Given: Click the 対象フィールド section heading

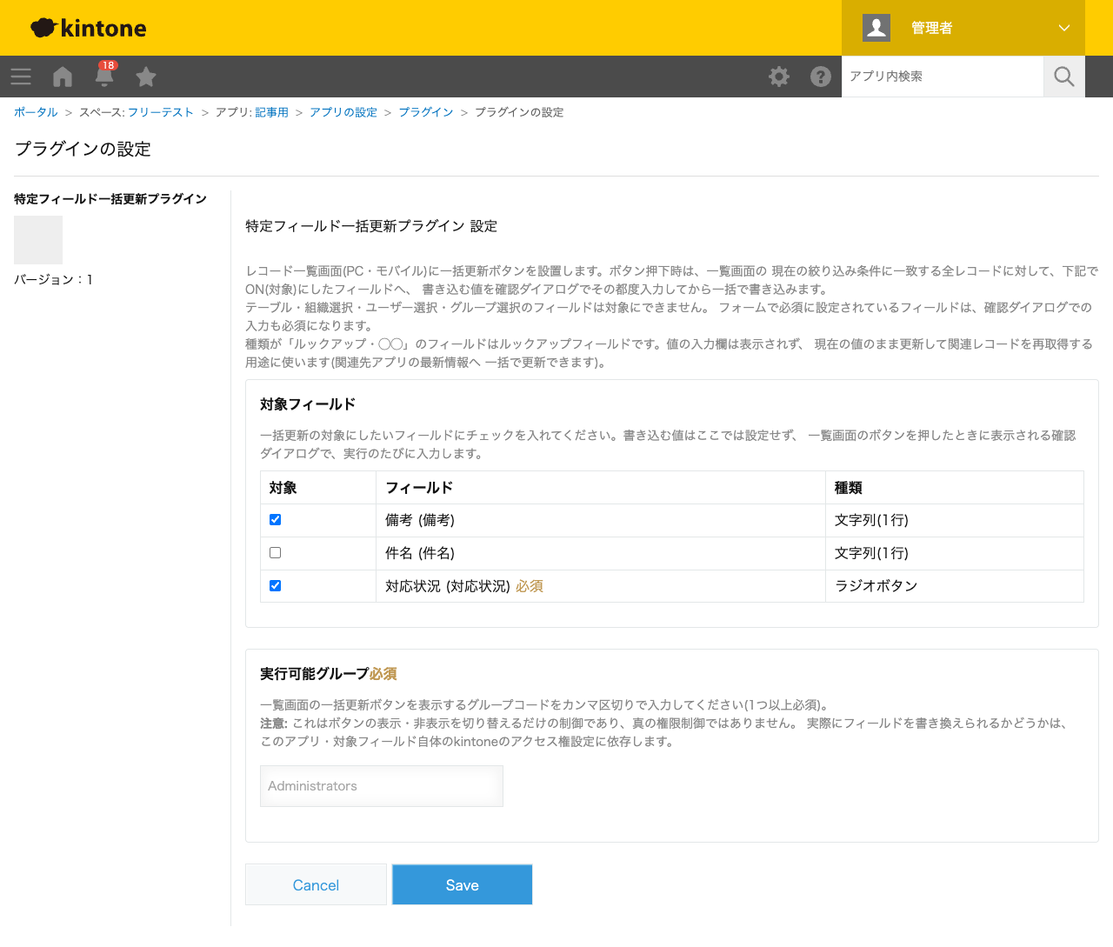Looking at the screenshot, I should 308,404.
